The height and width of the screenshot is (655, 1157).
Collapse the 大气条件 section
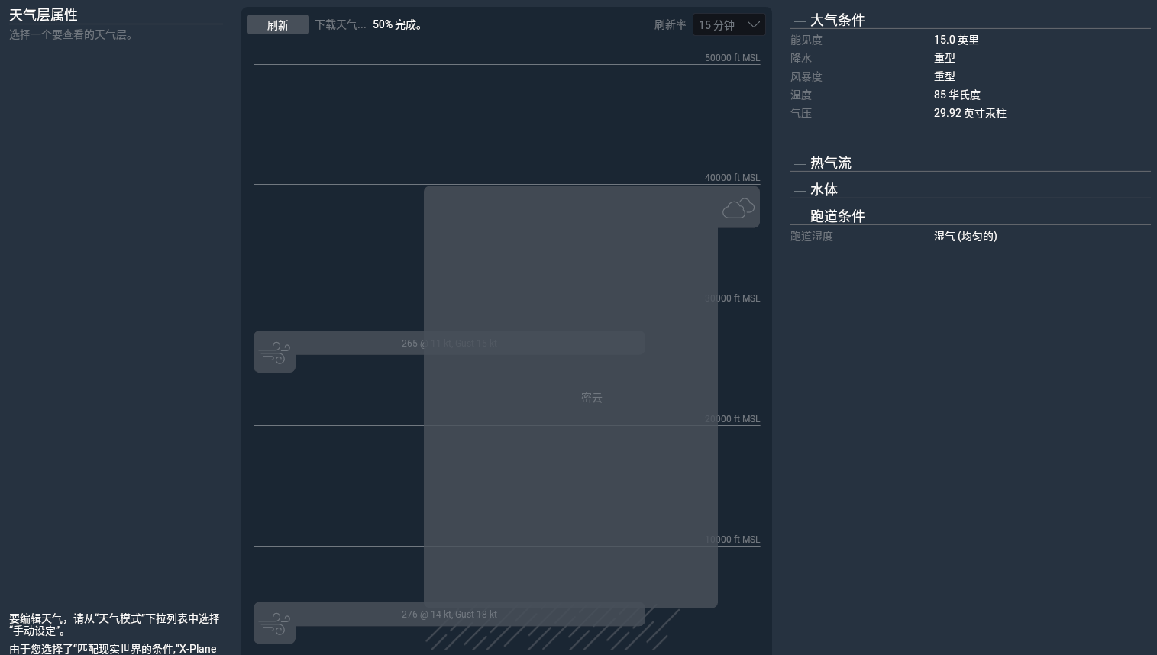click(x=800, y=21)
